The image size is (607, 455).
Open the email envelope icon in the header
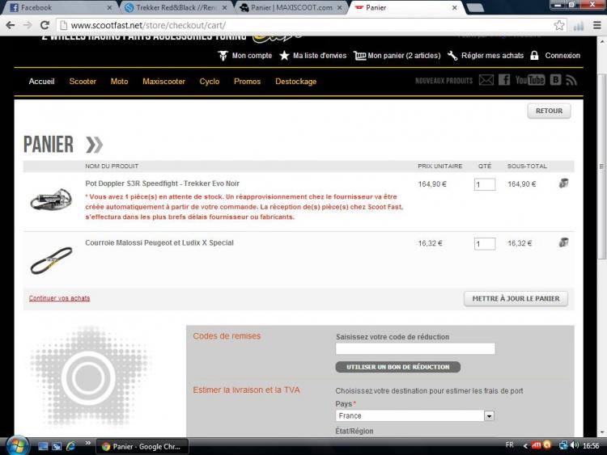[x=486, y=80]
